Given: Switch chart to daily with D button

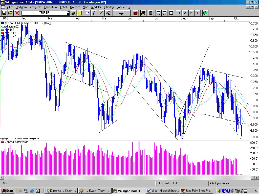Looking at the screenshot, I should [x=179, y=13].
